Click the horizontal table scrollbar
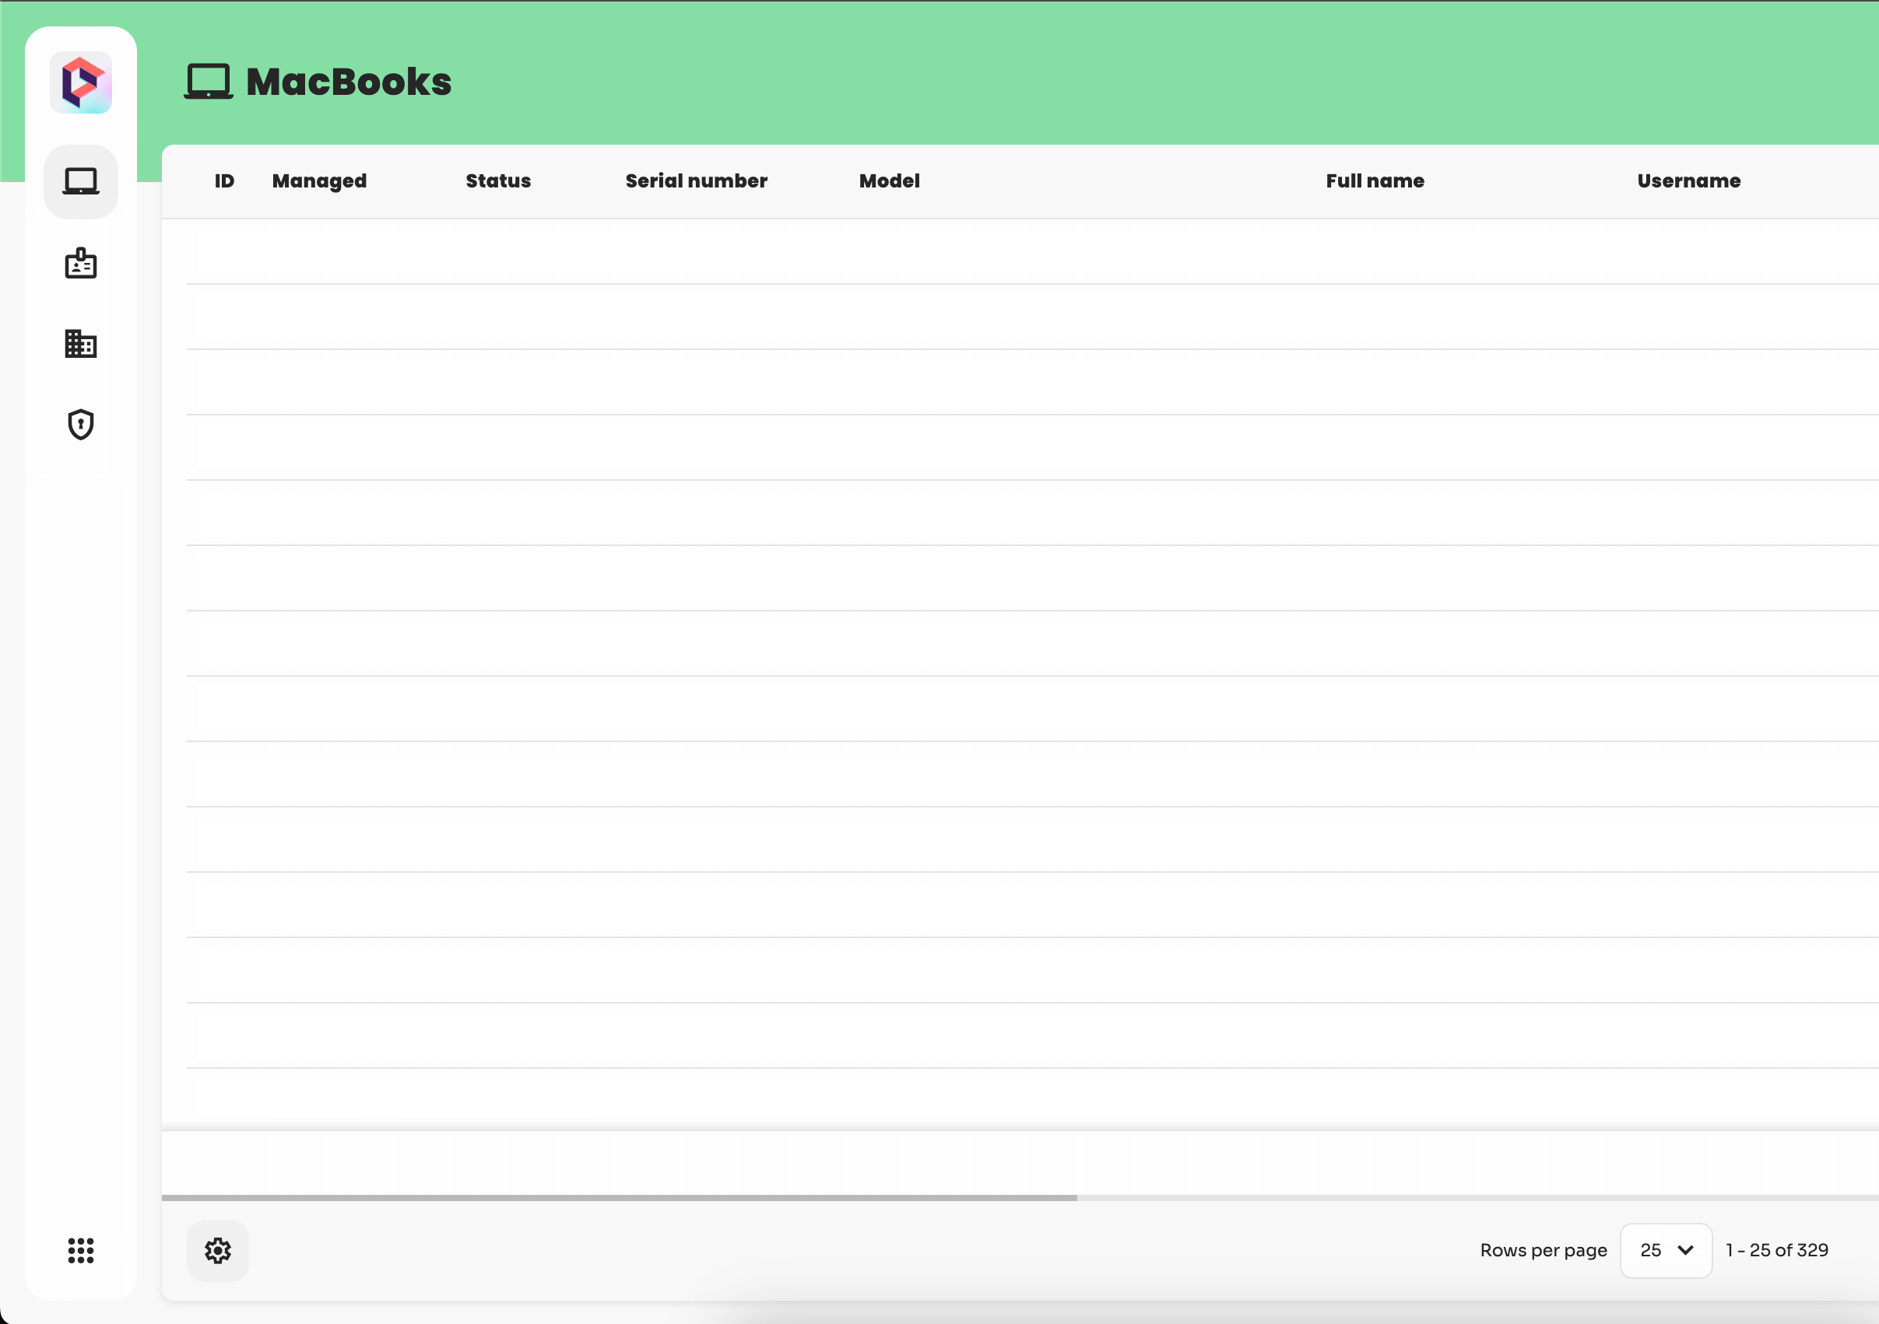This screenshot has width=1879, height=1324. [619, 1197]
